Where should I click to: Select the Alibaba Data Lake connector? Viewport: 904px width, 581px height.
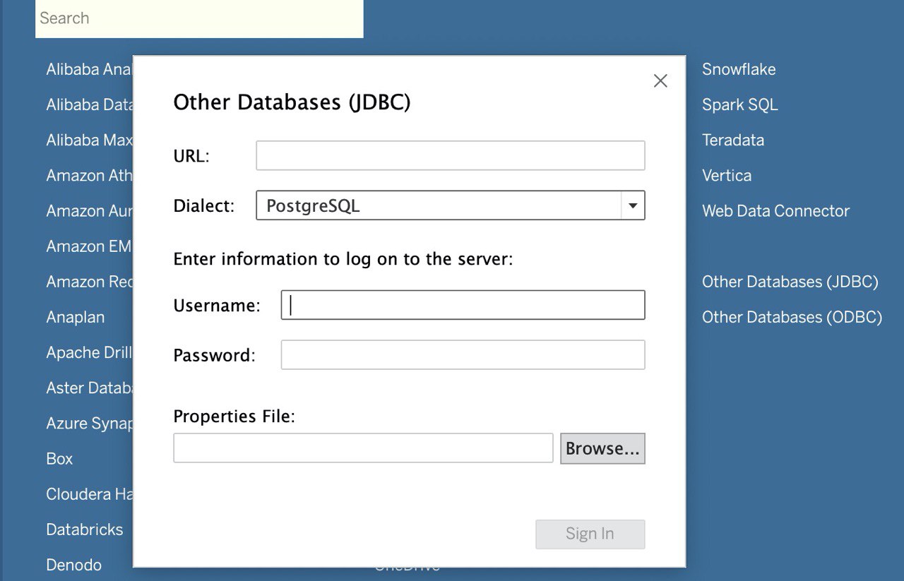coord(90,104)
